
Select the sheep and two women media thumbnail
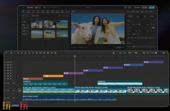pos(37,24)
